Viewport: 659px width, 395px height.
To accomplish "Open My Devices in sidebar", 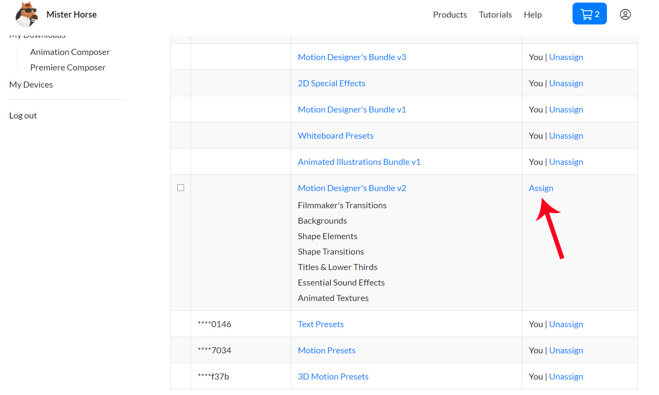I will tap(31, 85).
